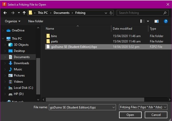
Task: Click New folder
Action: pos(36,21)
